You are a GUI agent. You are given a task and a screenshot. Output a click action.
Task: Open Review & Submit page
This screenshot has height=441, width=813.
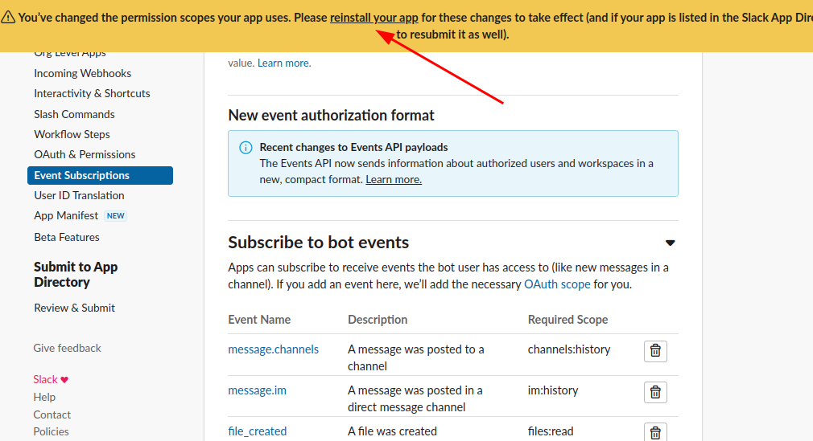click(x=74, y=308)
